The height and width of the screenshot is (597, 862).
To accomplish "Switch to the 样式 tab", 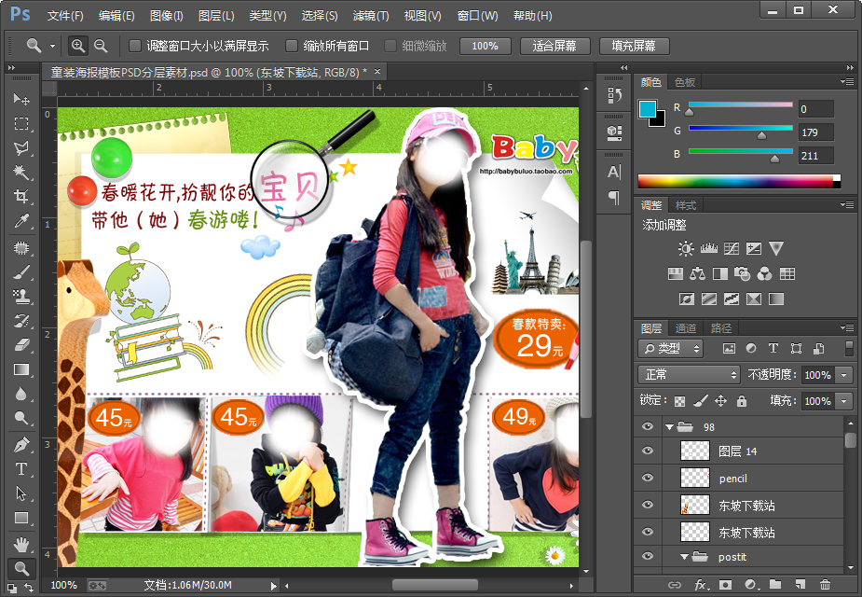I will [686, 205].
